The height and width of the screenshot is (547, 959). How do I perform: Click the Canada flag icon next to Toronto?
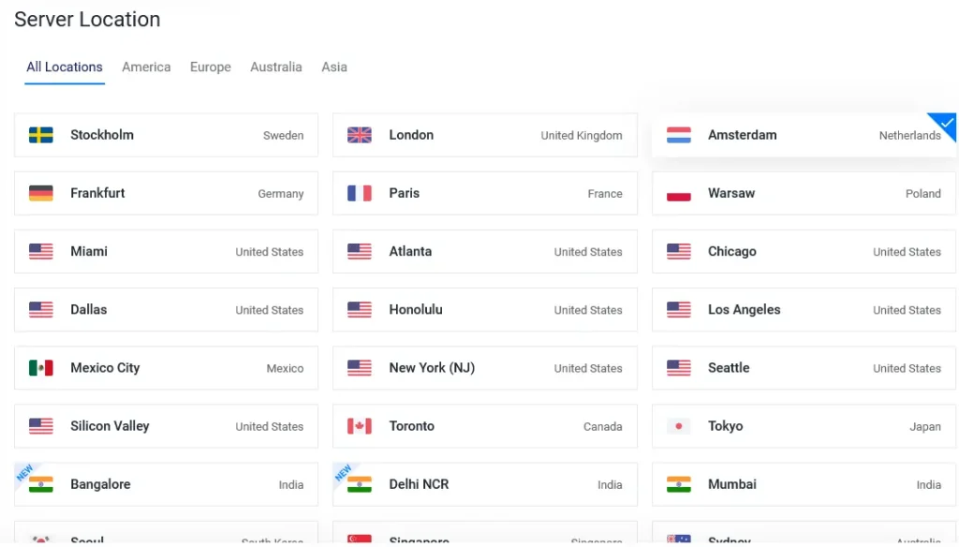point(359,426)
